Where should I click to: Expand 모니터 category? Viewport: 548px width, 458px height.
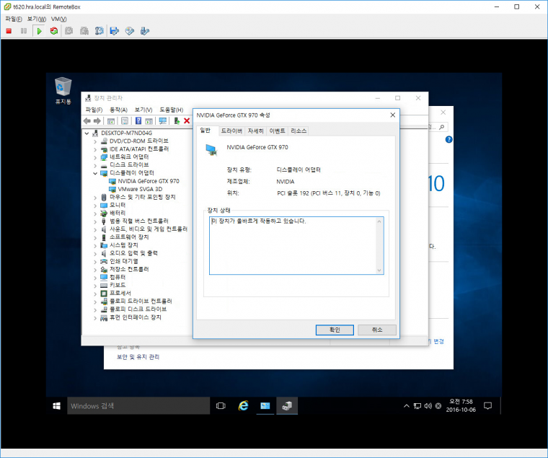coord(95,206)
